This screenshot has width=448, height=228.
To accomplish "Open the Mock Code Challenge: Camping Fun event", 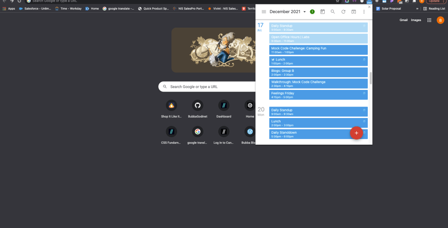I will coord(318,50).
